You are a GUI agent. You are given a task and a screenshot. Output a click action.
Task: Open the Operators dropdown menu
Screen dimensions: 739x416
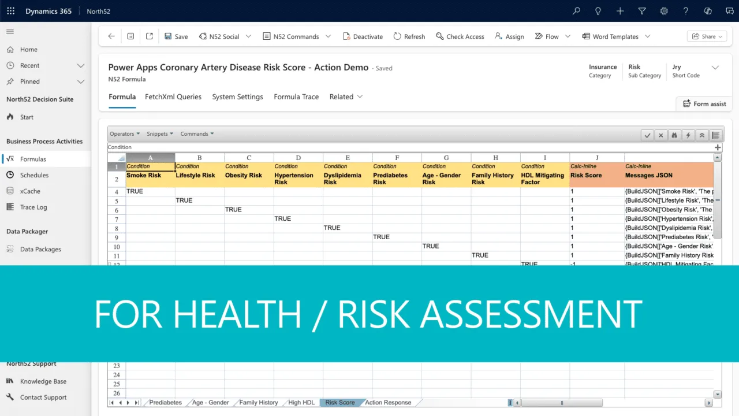pyautogui.click(x=125, y=133)
